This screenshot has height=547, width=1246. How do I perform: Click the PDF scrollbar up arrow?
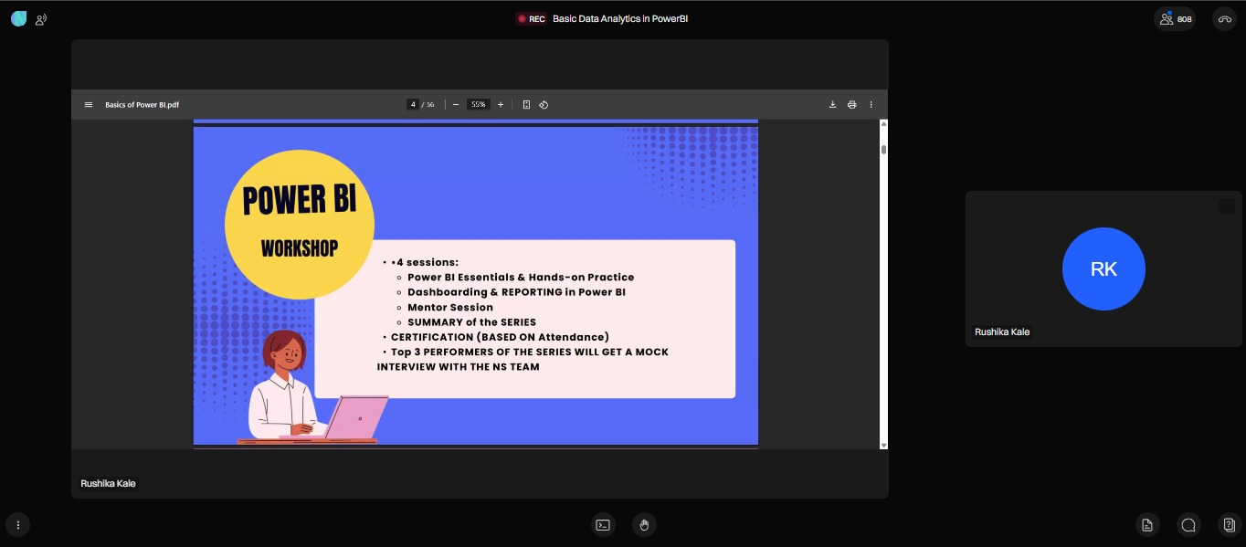pyautogui.click(x=883, y=124)
